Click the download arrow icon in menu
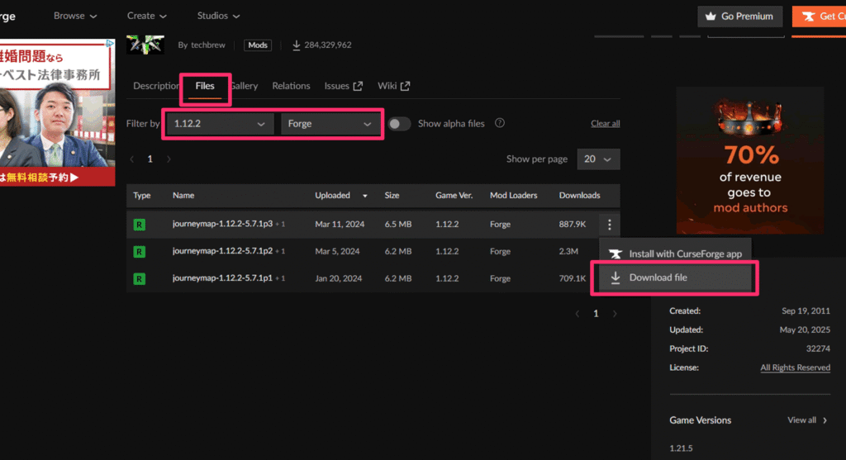846x460 pixels. coord(615,277)
